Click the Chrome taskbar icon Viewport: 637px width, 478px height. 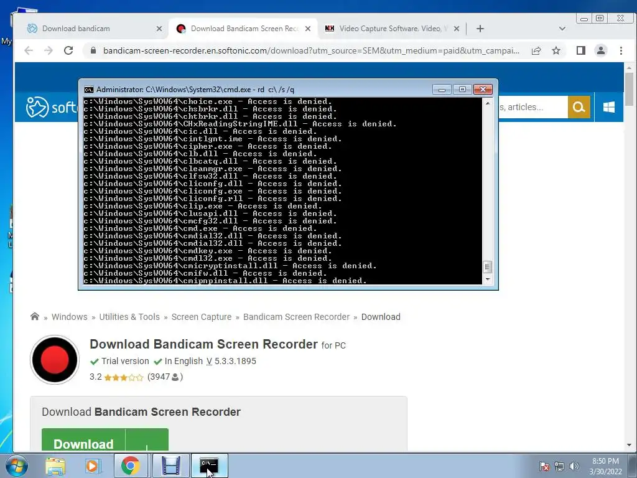[x=130, y=466]
